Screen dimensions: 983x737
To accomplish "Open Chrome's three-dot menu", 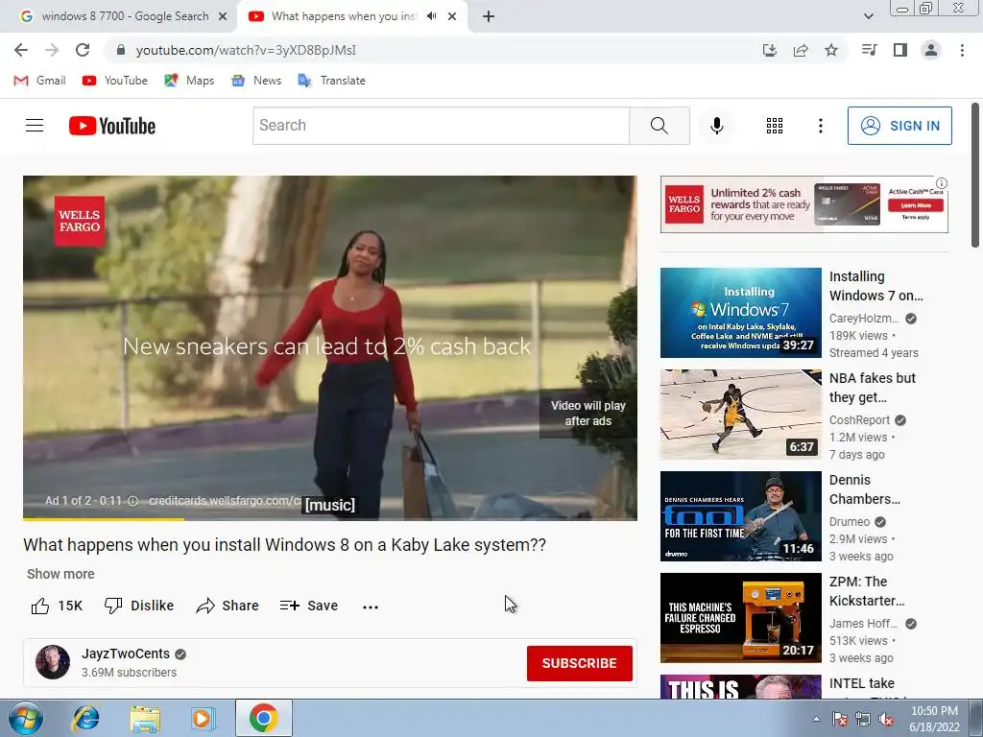I will pos(962,50).
